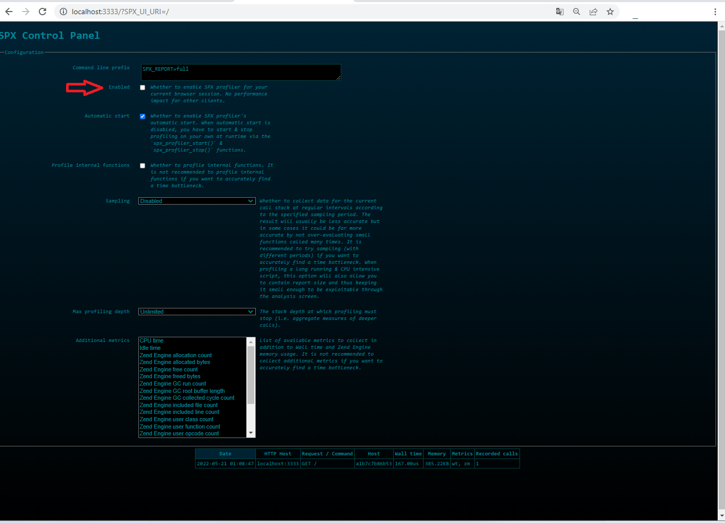Go back using the browser back arrow
The height and width of the screenshot is (523, 725).
coord(9,12)
